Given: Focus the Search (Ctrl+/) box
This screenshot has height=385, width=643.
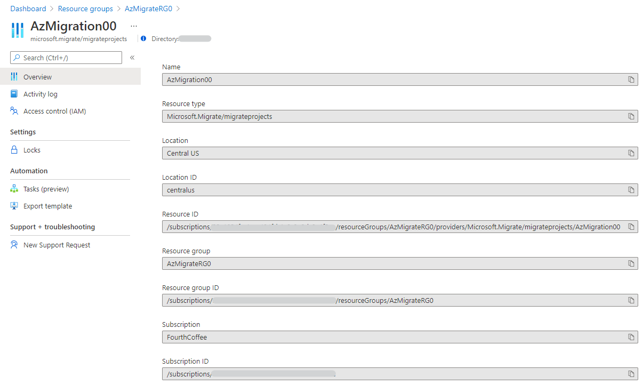Looking at the screenshot, I should click(70, 58).
